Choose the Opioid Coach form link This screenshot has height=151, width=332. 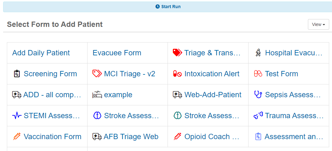coord(212,137)
